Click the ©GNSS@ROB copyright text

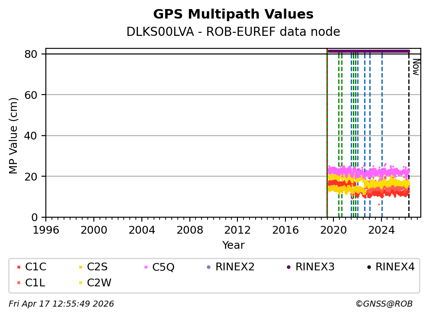tap(384, 304)
